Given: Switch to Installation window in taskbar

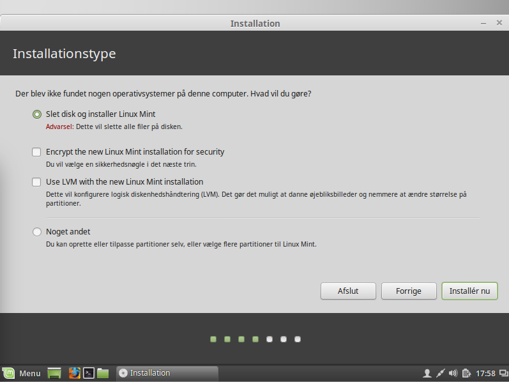Looking at the screenshot, I should pyautogui.click(x=167, y=373).
